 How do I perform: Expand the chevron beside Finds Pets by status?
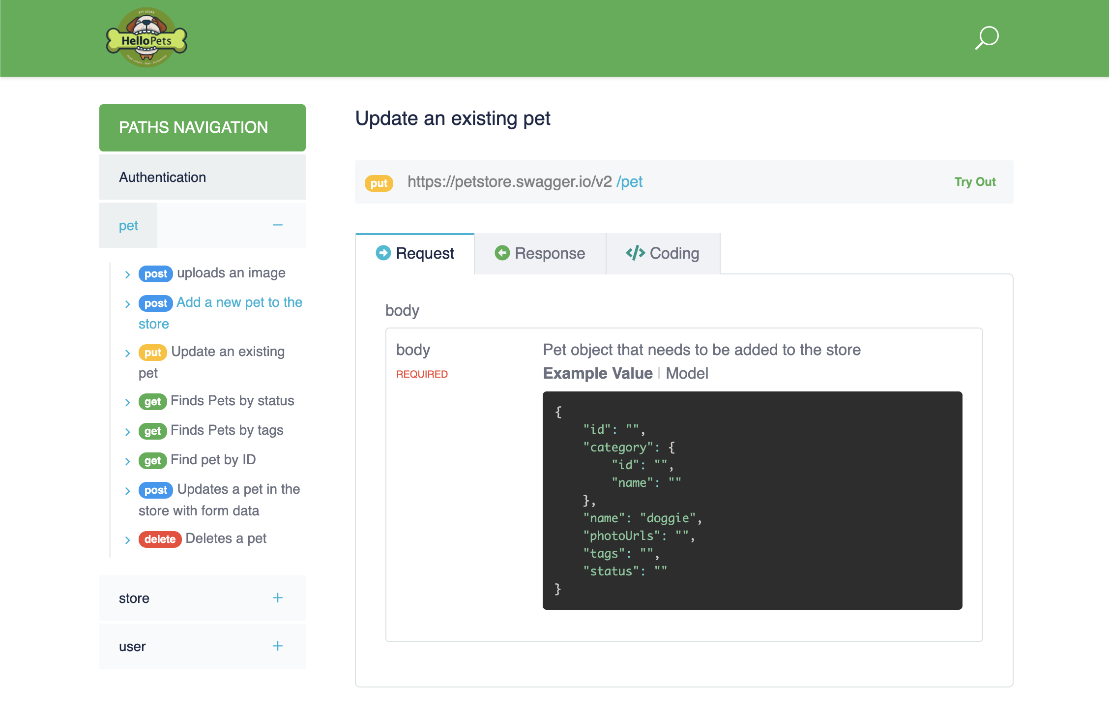127,401
